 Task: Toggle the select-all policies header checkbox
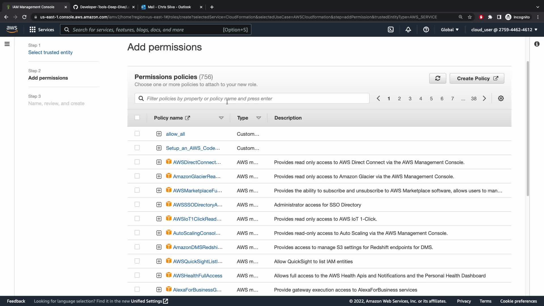click(x=137, y=118)
